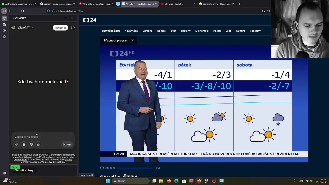Open sidebar settings gear icon
329x185 pixels.
tap(4, 173)
